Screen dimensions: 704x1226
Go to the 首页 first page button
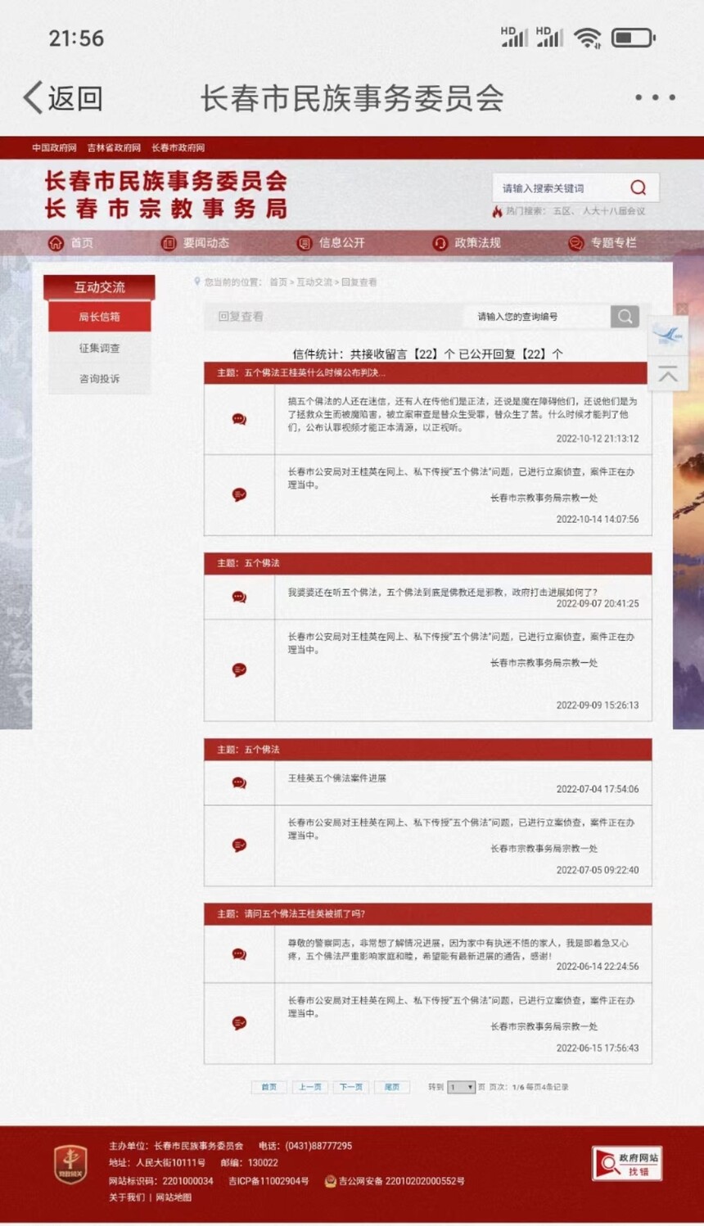pos(269,1087)
